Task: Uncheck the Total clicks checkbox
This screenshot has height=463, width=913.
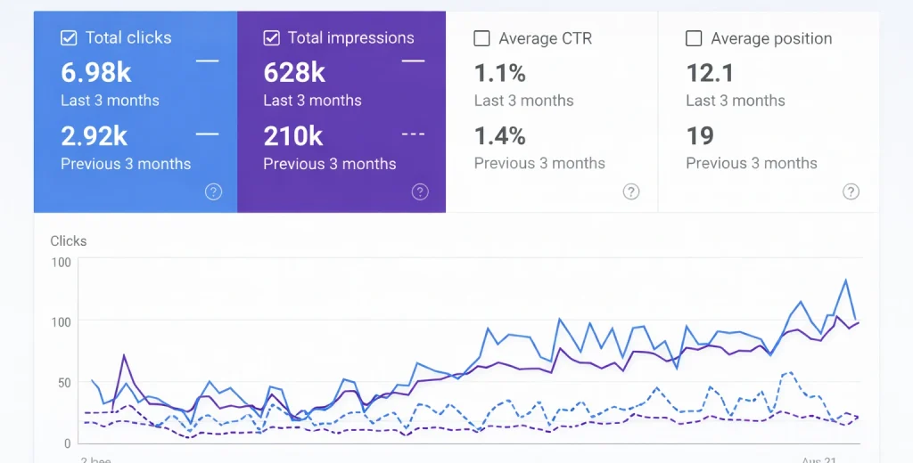Action: coord(69,38)
